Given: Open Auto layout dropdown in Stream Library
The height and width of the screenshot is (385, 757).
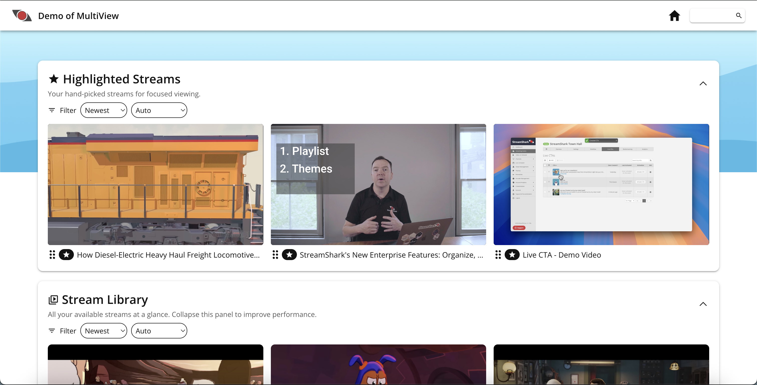Looking at the screenshot, I should click(159, 331).
